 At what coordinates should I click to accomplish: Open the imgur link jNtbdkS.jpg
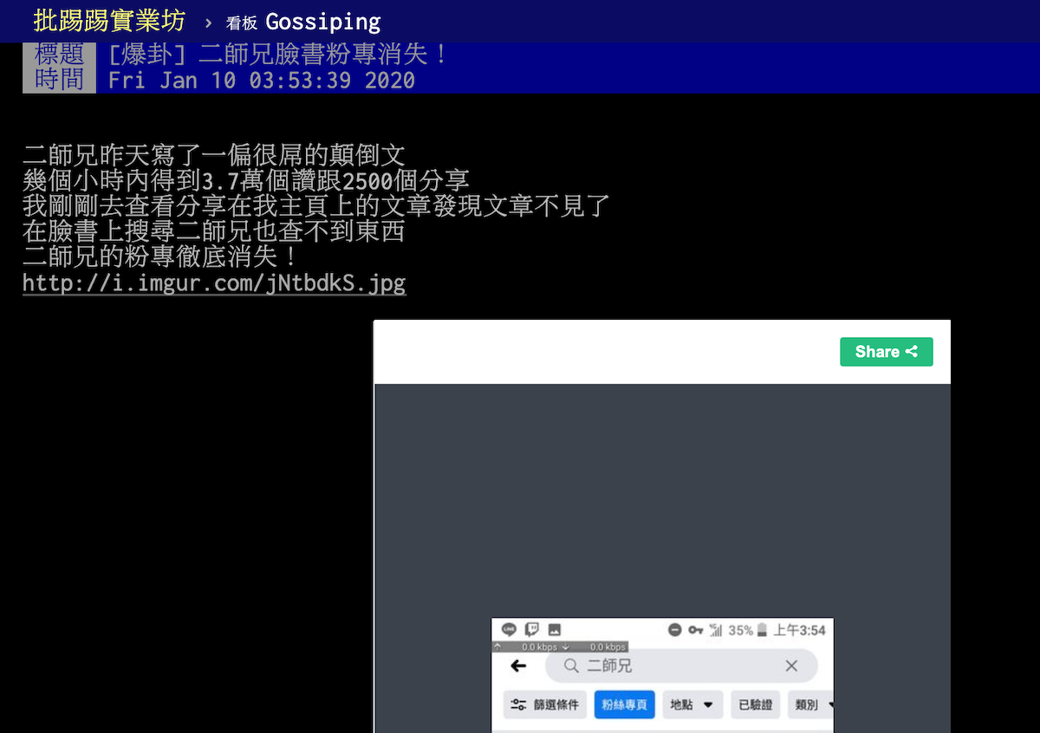(x=213, y=282)
